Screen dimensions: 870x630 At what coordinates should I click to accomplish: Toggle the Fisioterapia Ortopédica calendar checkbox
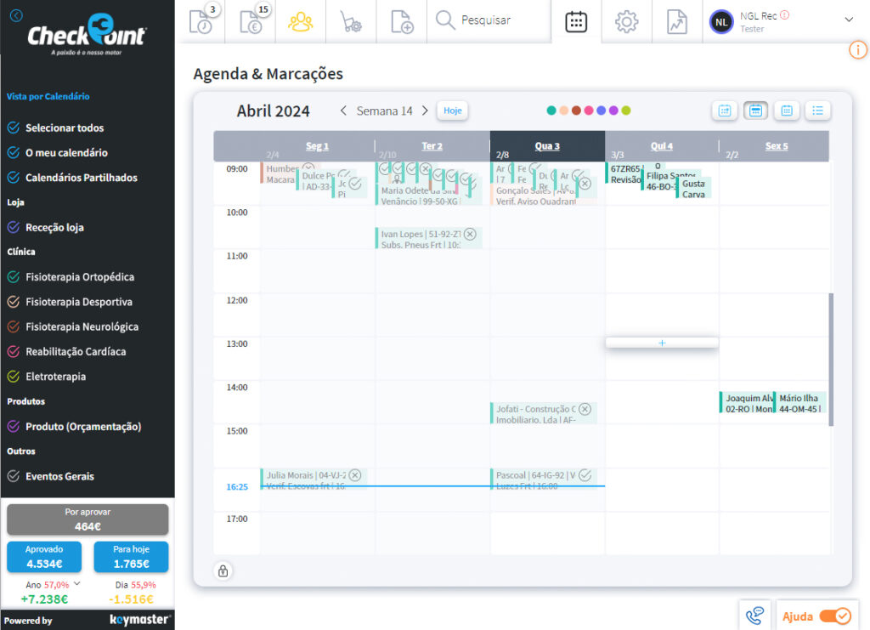pyautogui.click(x=13, y=277)
